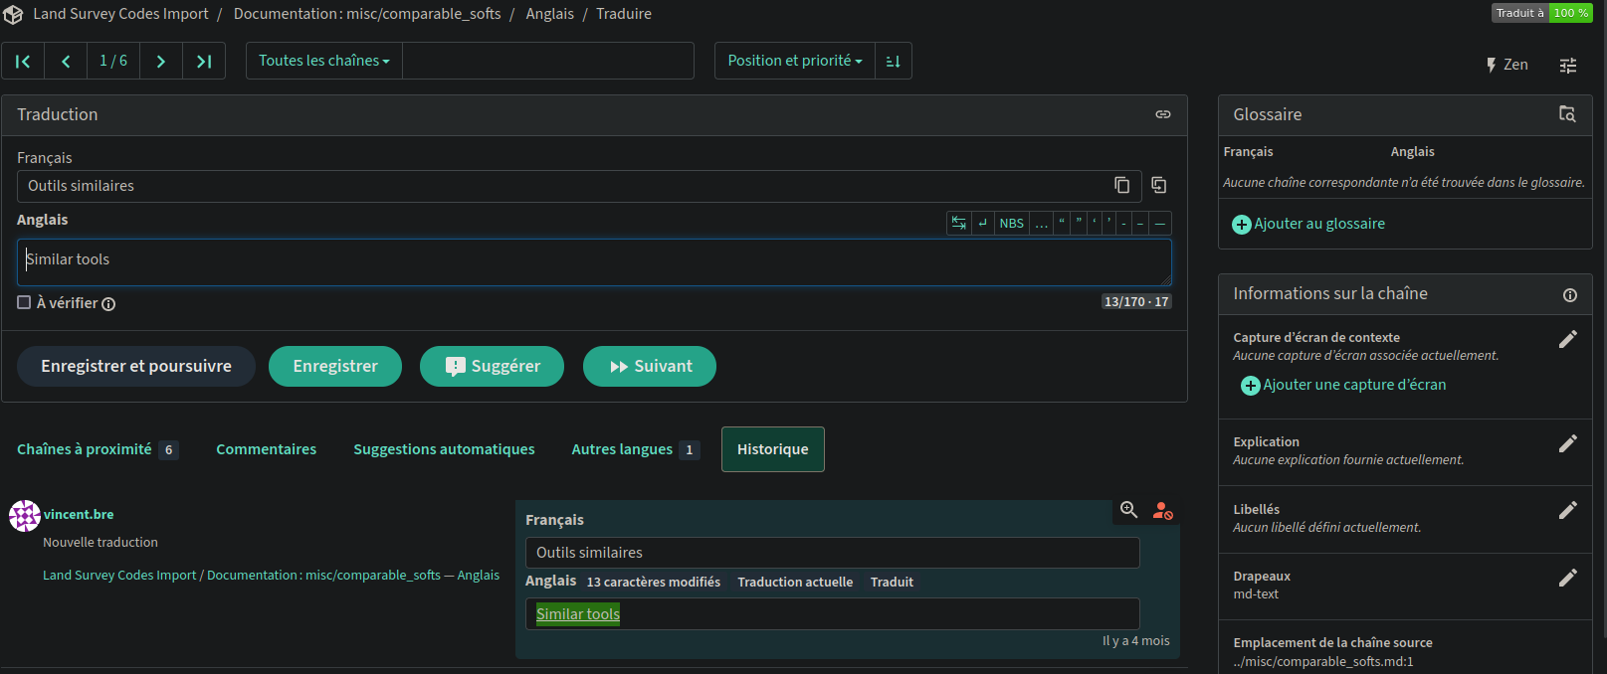Viewport: 1607px width, 674px height.
Task: Go to the previous string
Action: pyautogui.click(x=66, y=61)
